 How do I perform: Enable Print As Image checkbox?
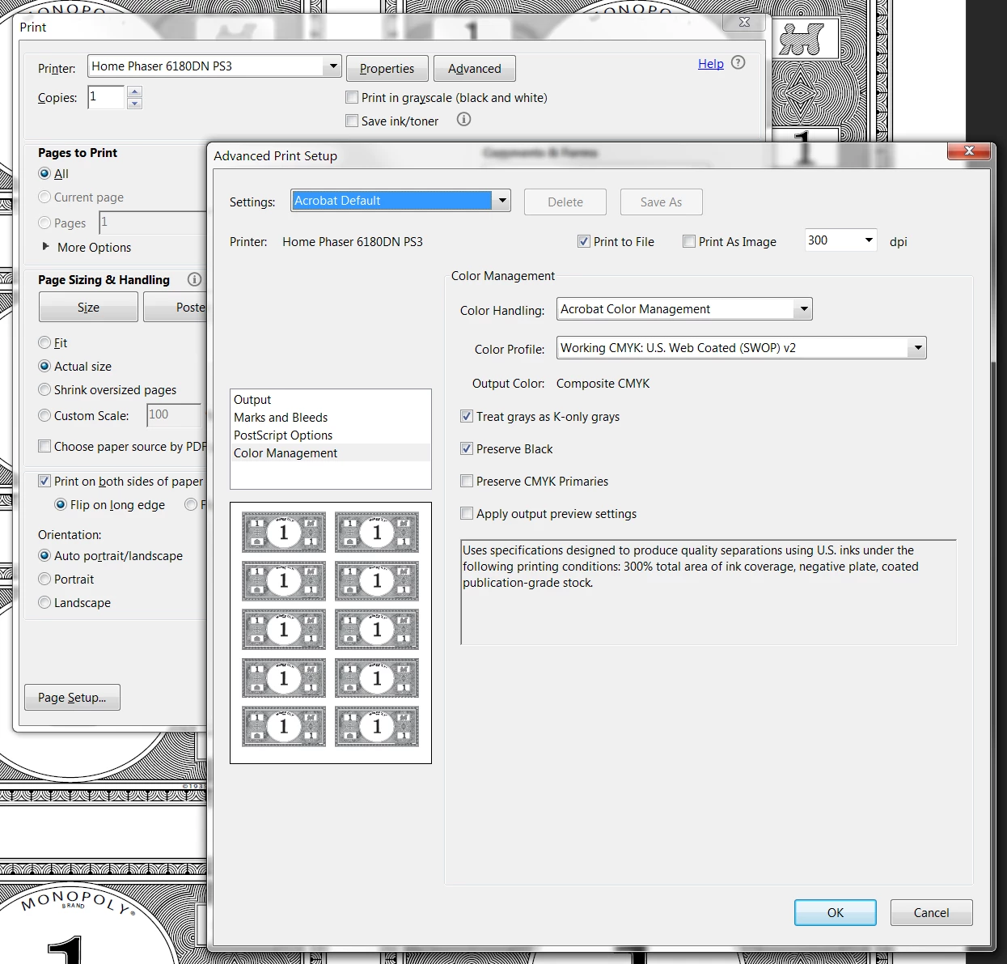689,241
